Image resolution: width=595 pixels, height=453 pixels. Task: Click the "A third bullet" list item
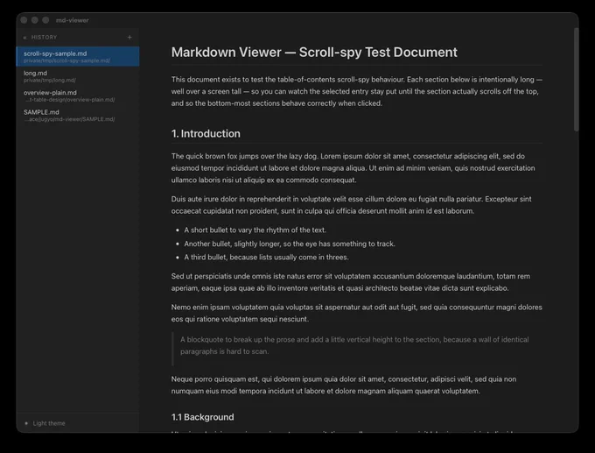(266, 258)
